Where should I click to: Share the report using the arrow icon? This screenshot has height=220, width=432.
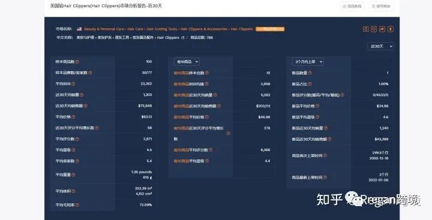click(382, 29)
